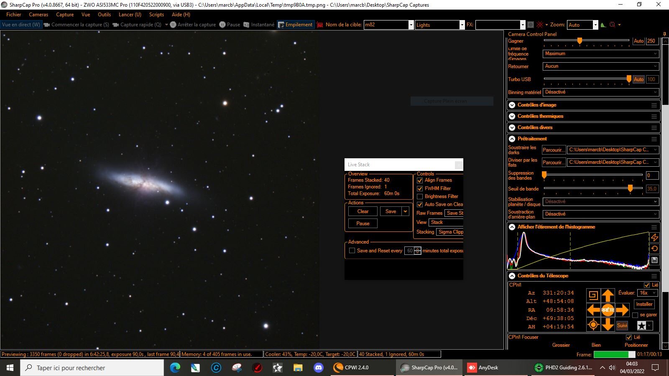Open Discord from the Windows taskbar
669x376 pixels.
pos(319,368)
